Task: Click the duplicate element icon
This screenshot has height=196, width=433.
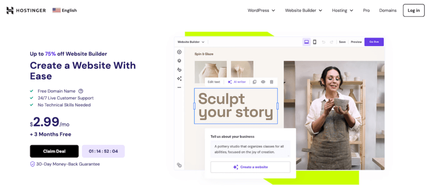Action: [x=255, y=82]
